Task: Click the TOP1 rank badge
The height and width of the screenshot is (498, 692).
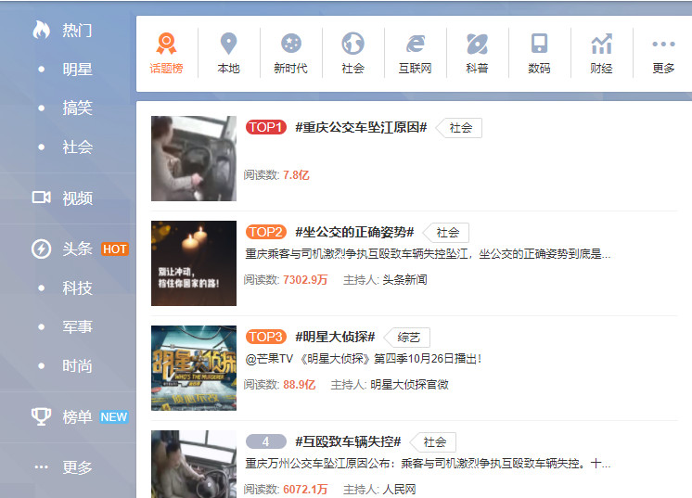Action: pos(266,127)
